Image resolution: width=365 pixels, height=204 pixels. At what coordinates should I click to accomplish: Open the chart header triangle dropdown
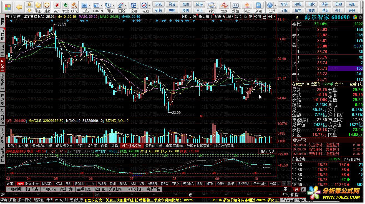tap(275, 17)
